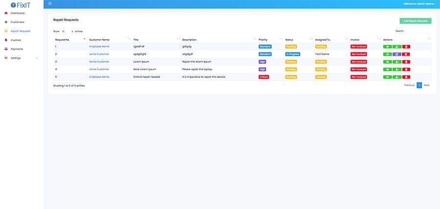Click 'Showing 1 to 5 of 5 entries'
The image size is (440, 209).
(x=69, y=86)
